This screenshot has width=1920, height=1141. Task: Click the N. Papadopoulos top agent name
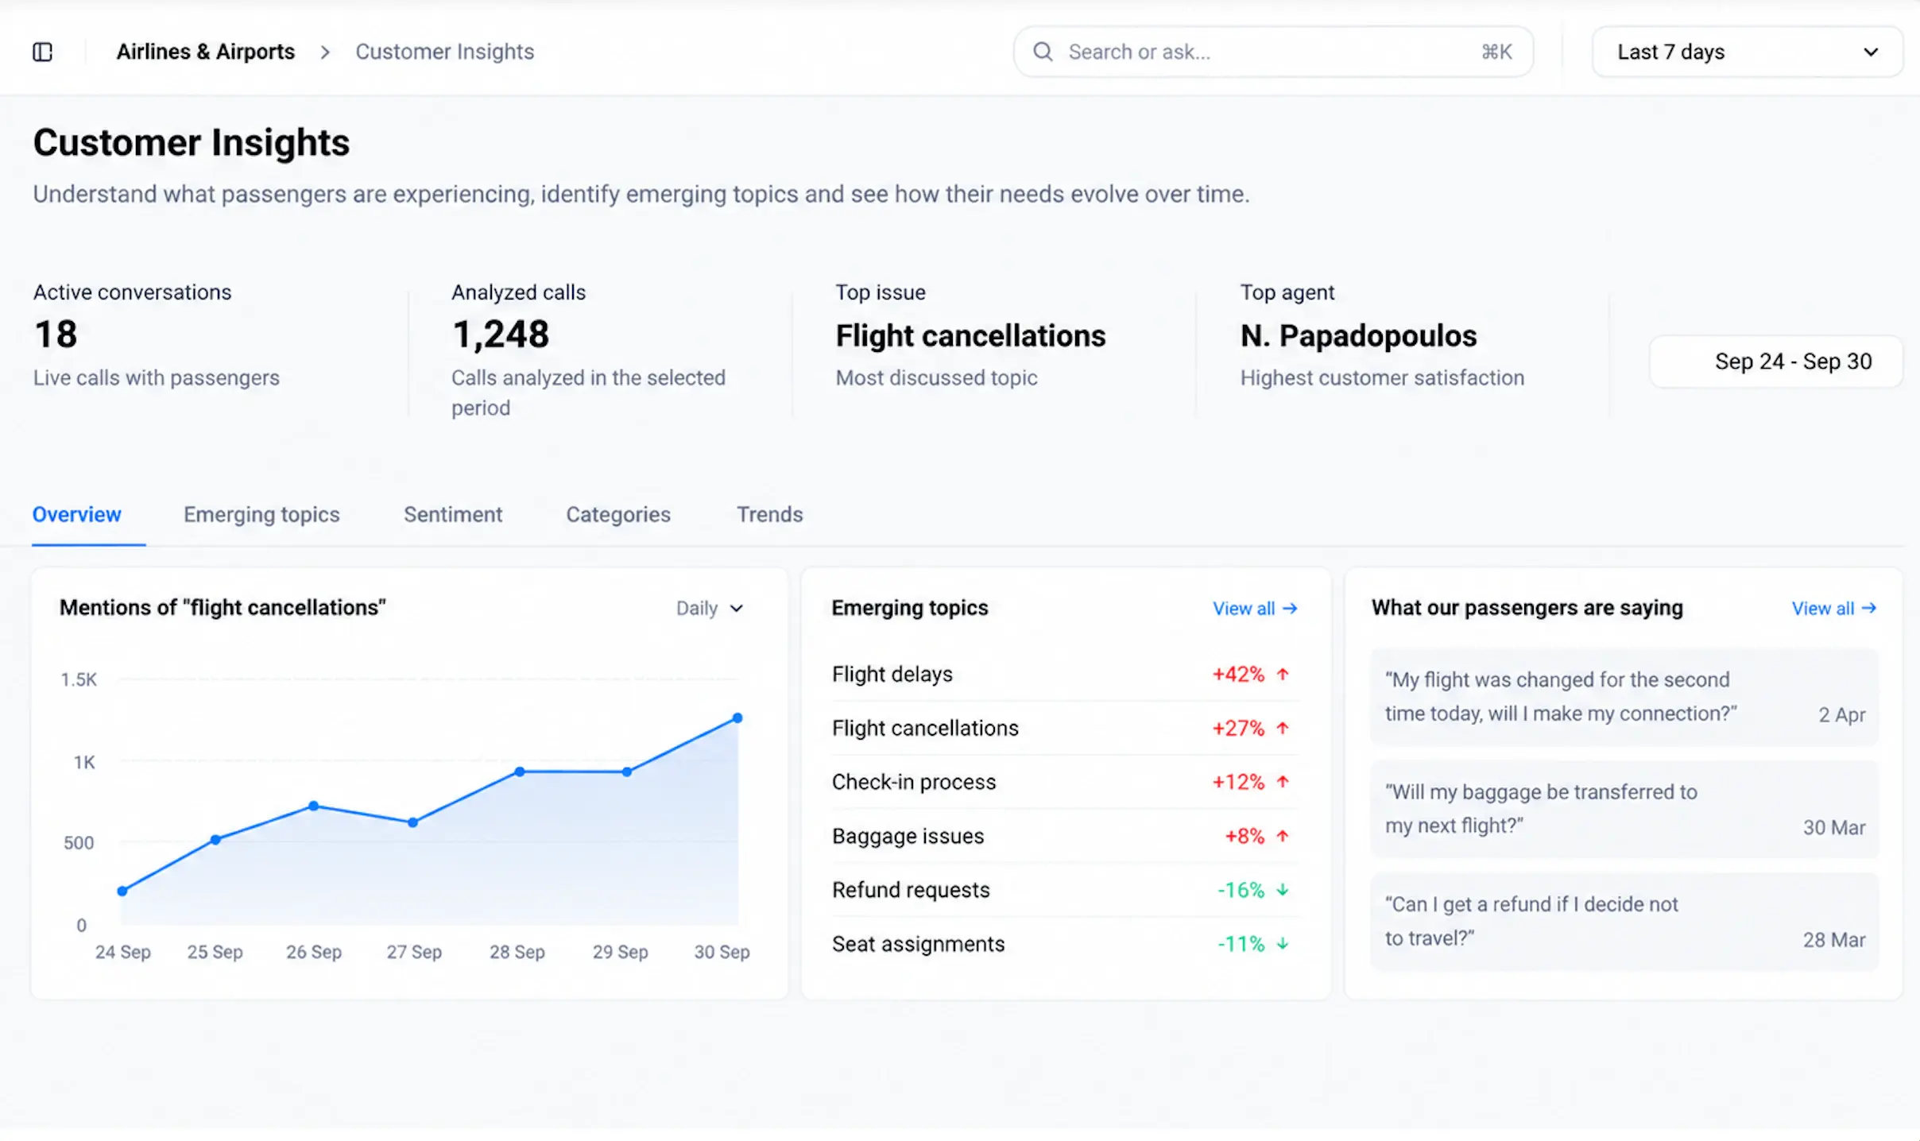1358,336
